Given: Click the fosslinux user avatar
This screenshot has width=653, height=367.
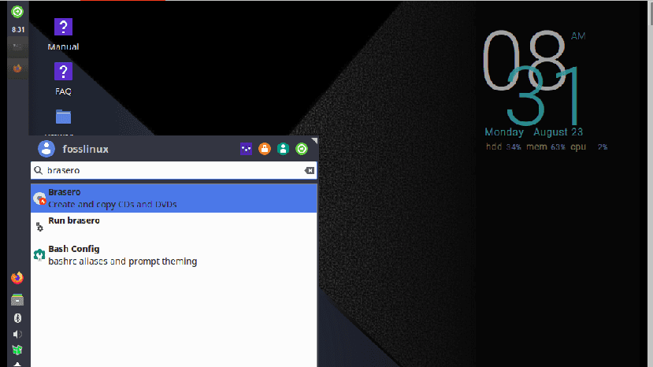Looking at the screenshot, I should point(46,149).
